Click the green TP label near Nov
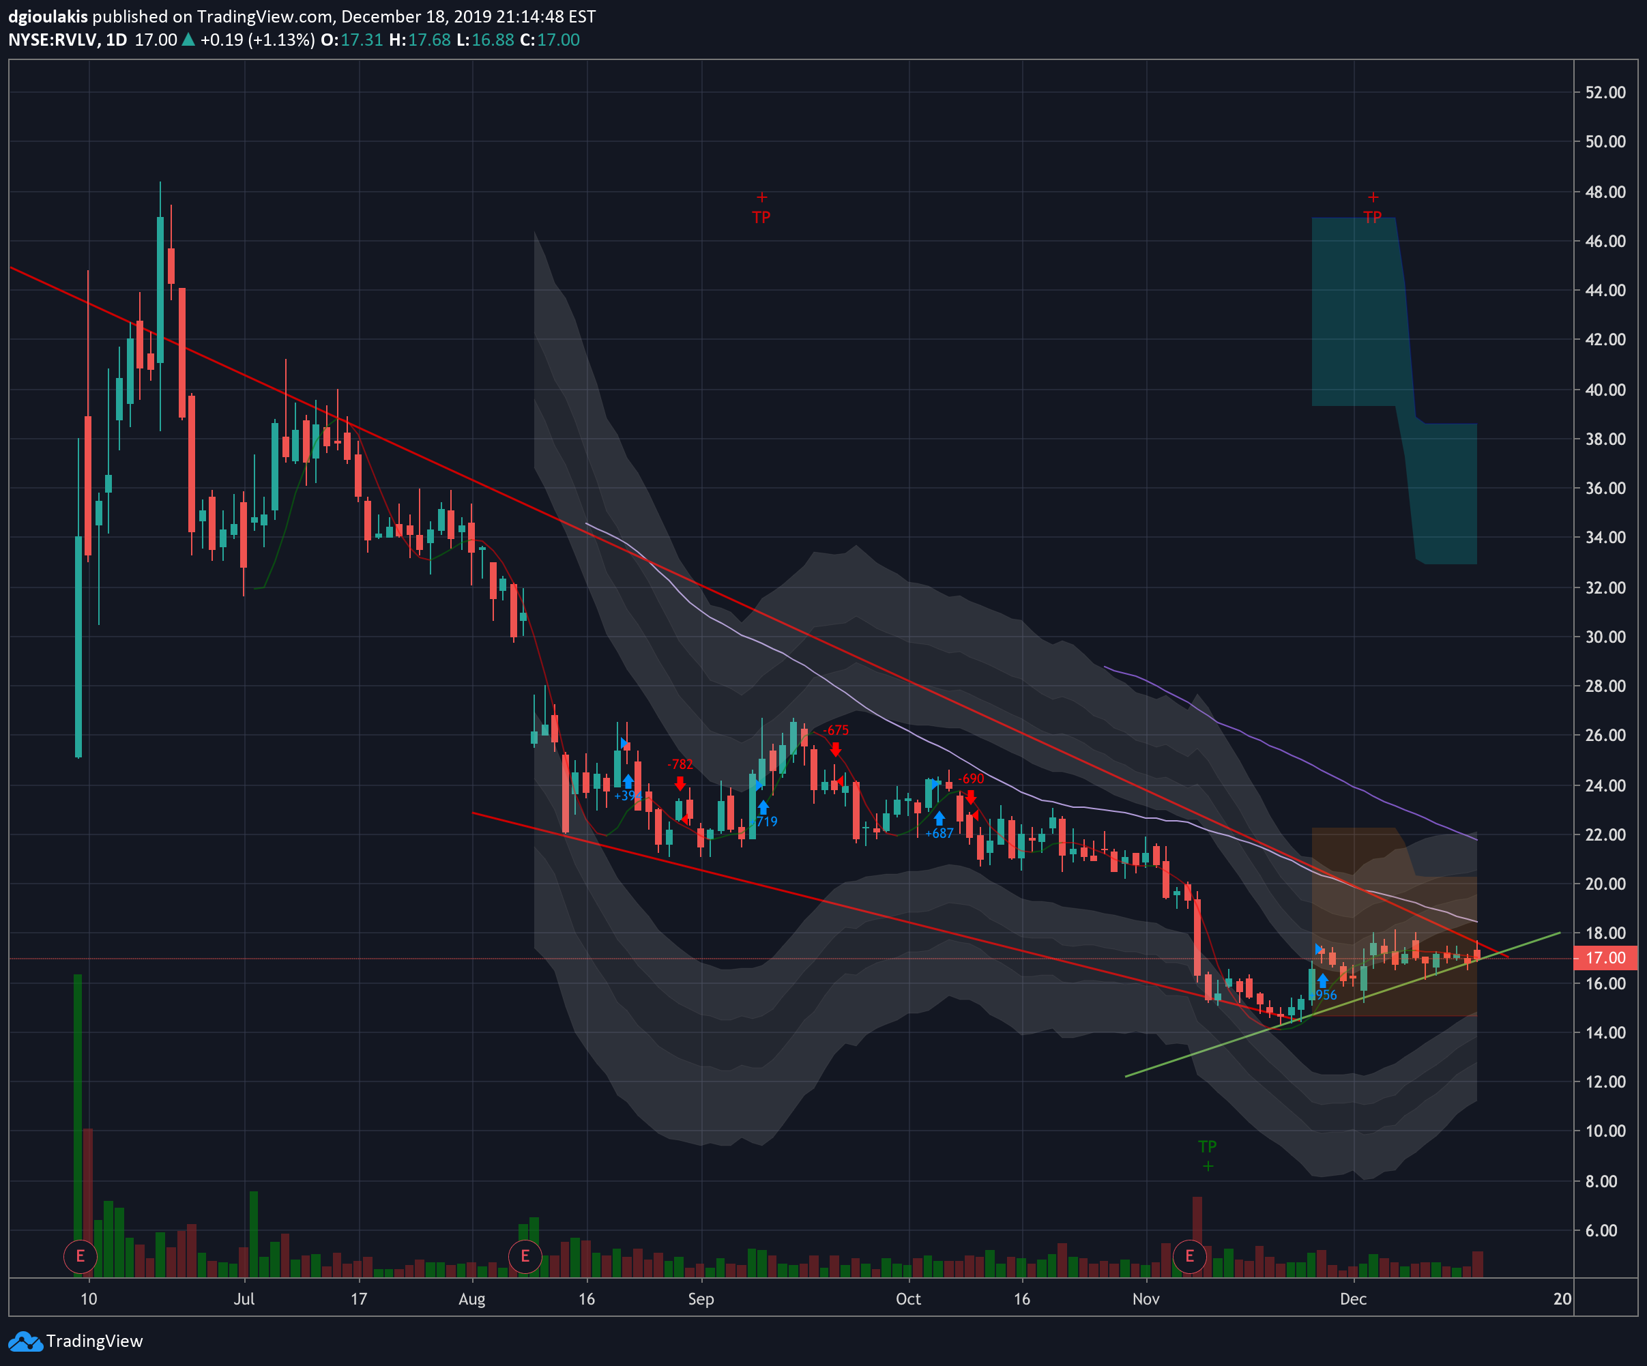Screen dimensions: 1647x1366 1207,1146
